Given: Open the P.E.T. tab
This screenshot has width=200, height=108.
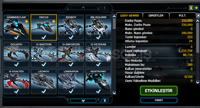Looking at the screenshot, I should tap(182, 16).
